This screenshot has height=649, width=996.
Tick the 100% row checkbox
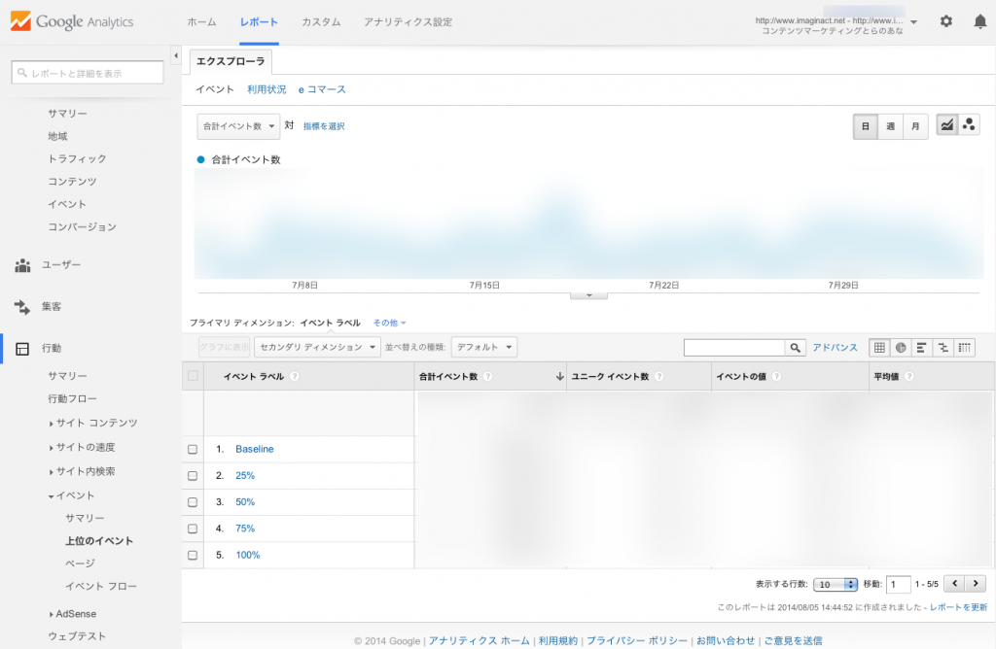click(x=193, y=556)
